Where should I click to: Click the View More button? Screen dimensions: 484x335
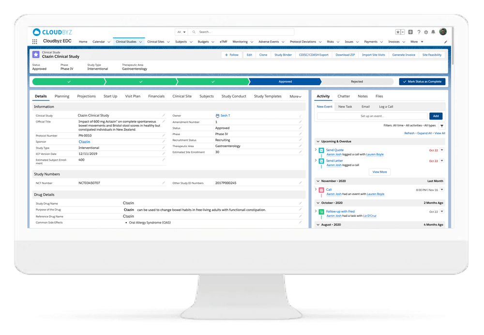pyautogui.click(x=379, y=172)
